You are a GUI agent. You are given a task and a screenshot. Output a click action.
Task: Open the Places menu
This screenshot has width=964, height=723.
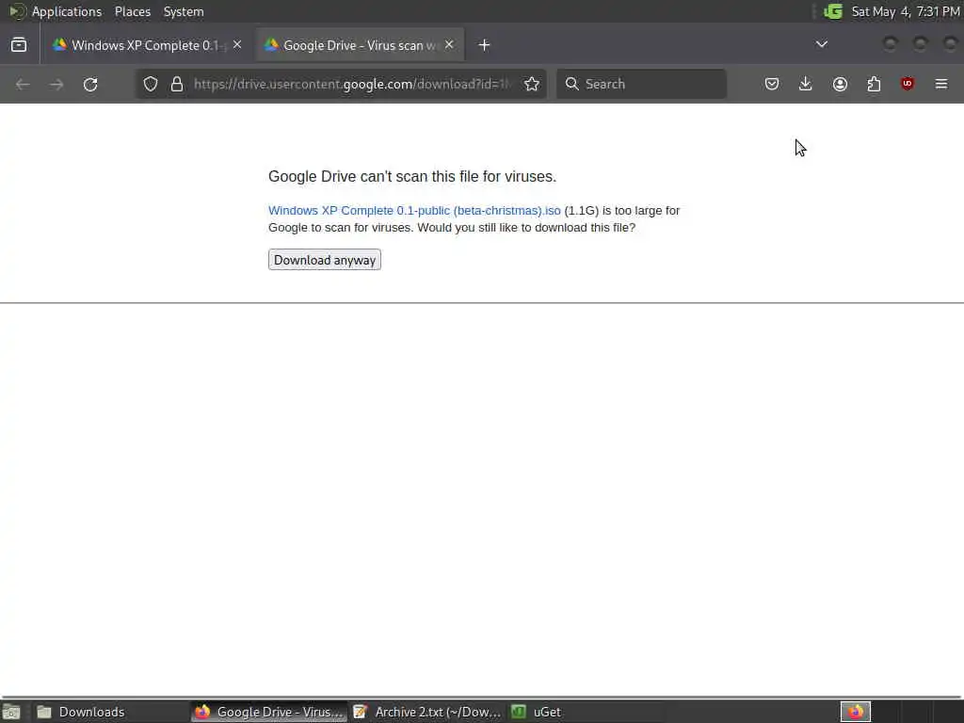[133, 11]
